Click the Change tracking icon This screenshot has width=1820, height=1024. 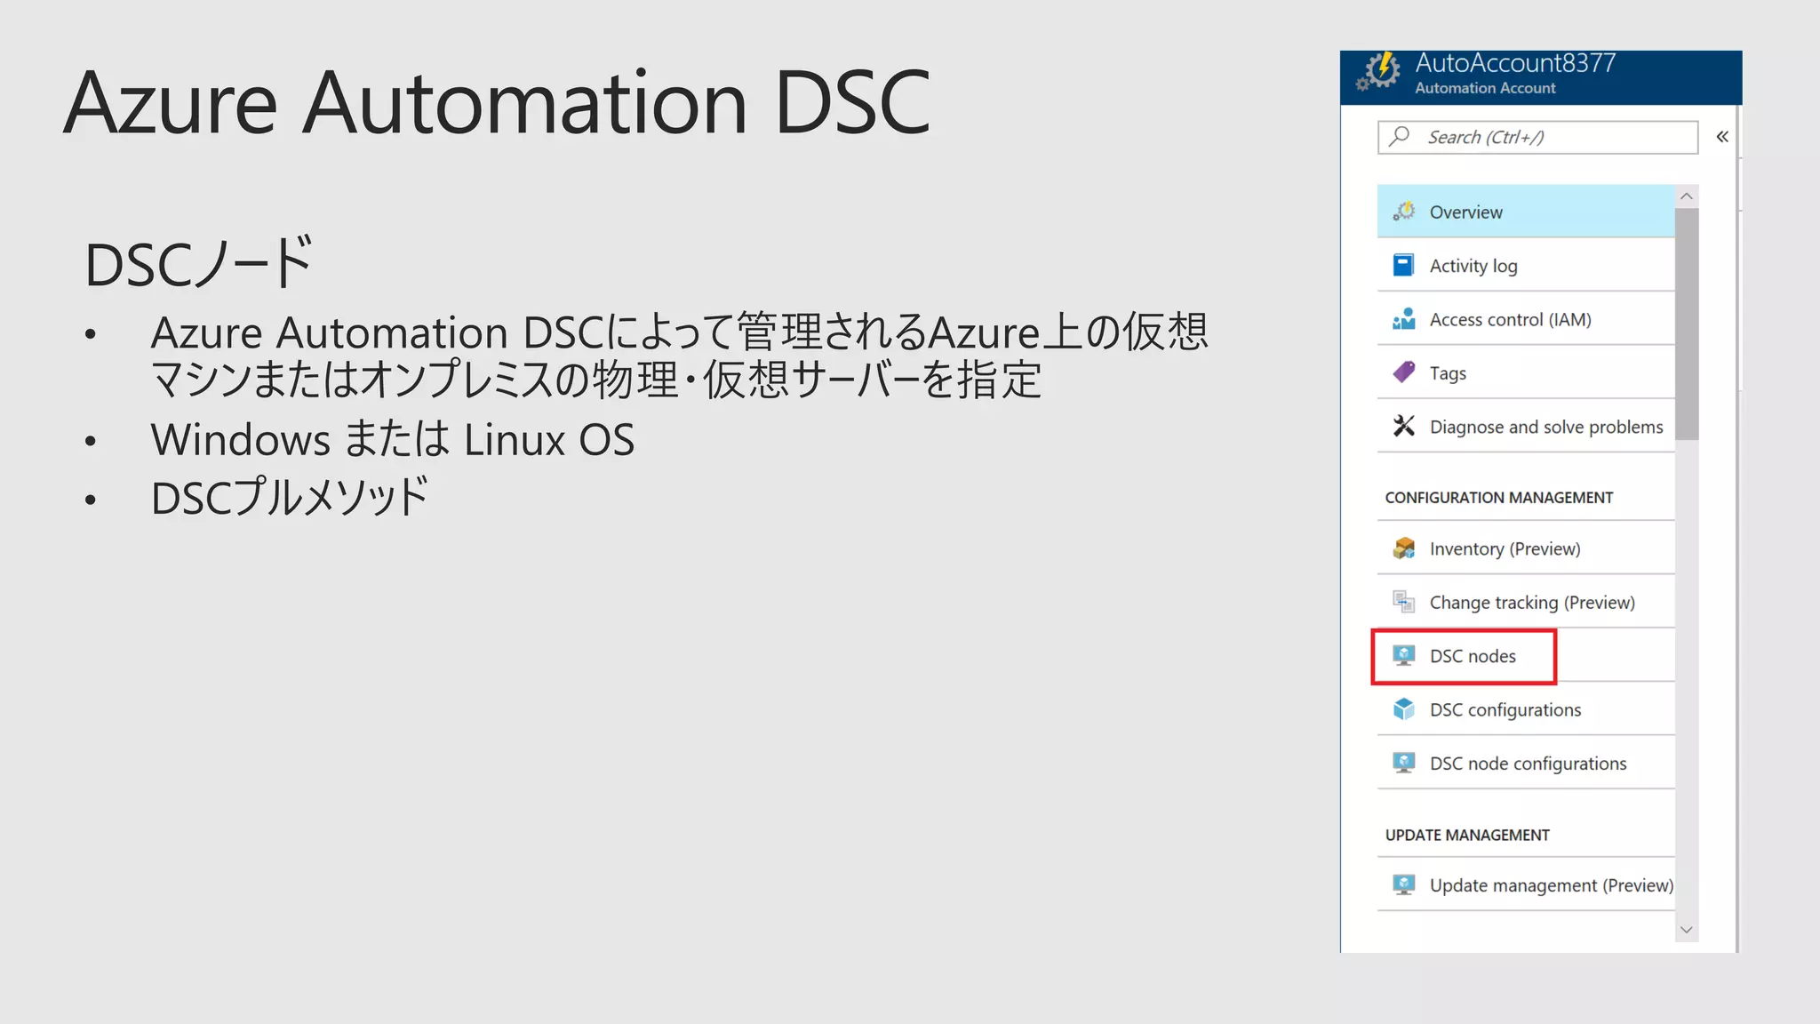tap(1403, 602)
